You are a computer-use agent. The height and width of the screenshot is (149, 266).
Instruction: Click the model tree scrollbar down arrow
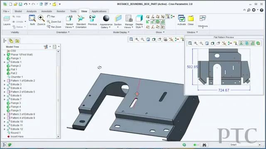(58, 137)
